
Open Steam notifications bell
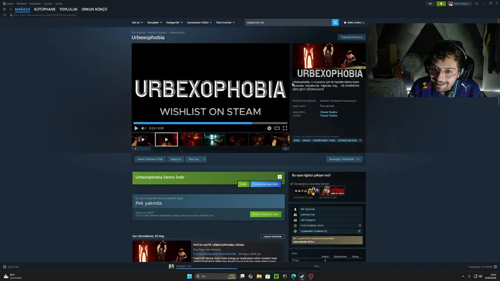(x=441, y=4)
